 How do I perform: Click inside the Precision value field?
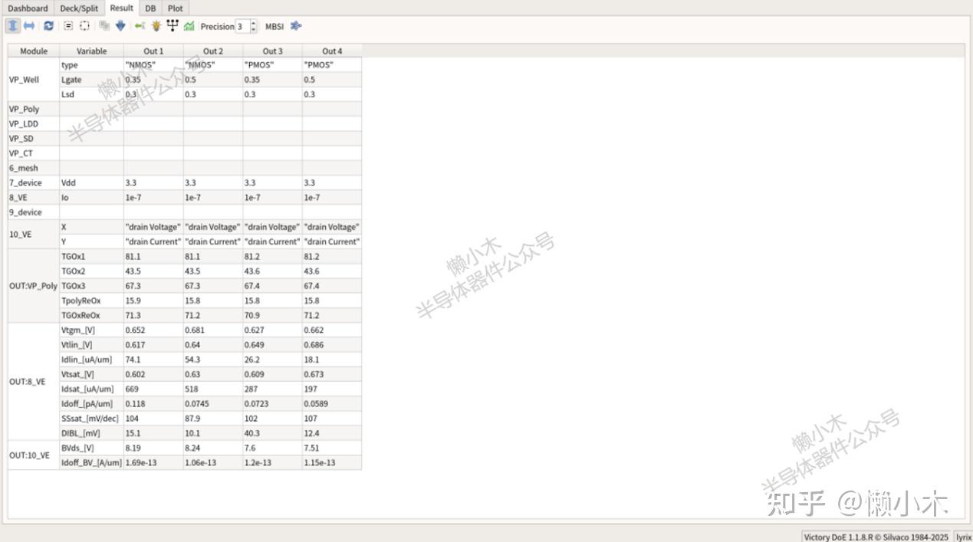[242, 25]
